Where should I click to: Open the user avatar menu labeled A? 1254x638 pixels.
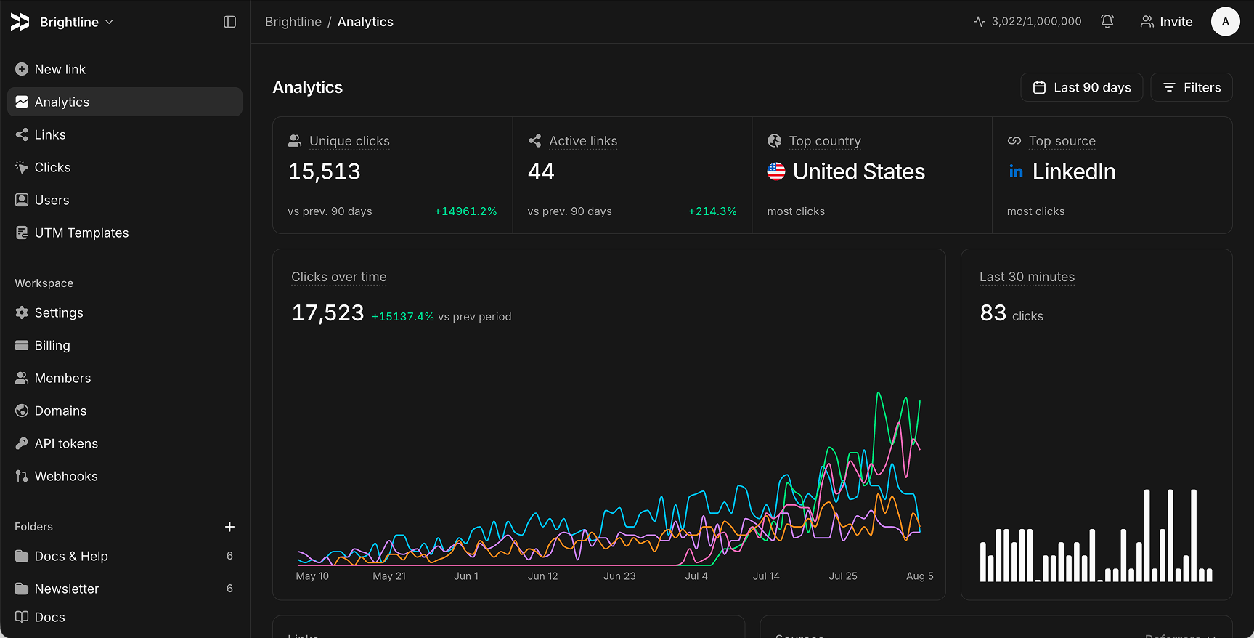point(1226,22)
